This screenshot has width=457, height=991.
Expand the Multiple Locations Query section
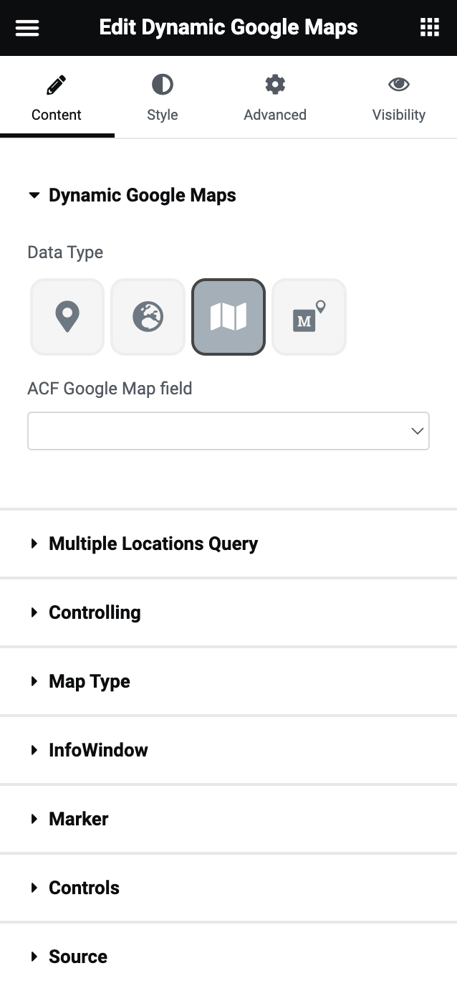153,544
